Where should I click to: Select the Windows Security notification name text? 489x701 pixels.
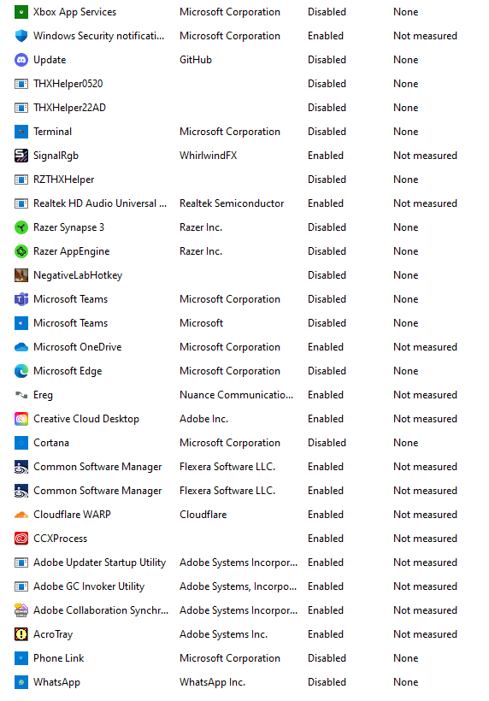(99, 36)
